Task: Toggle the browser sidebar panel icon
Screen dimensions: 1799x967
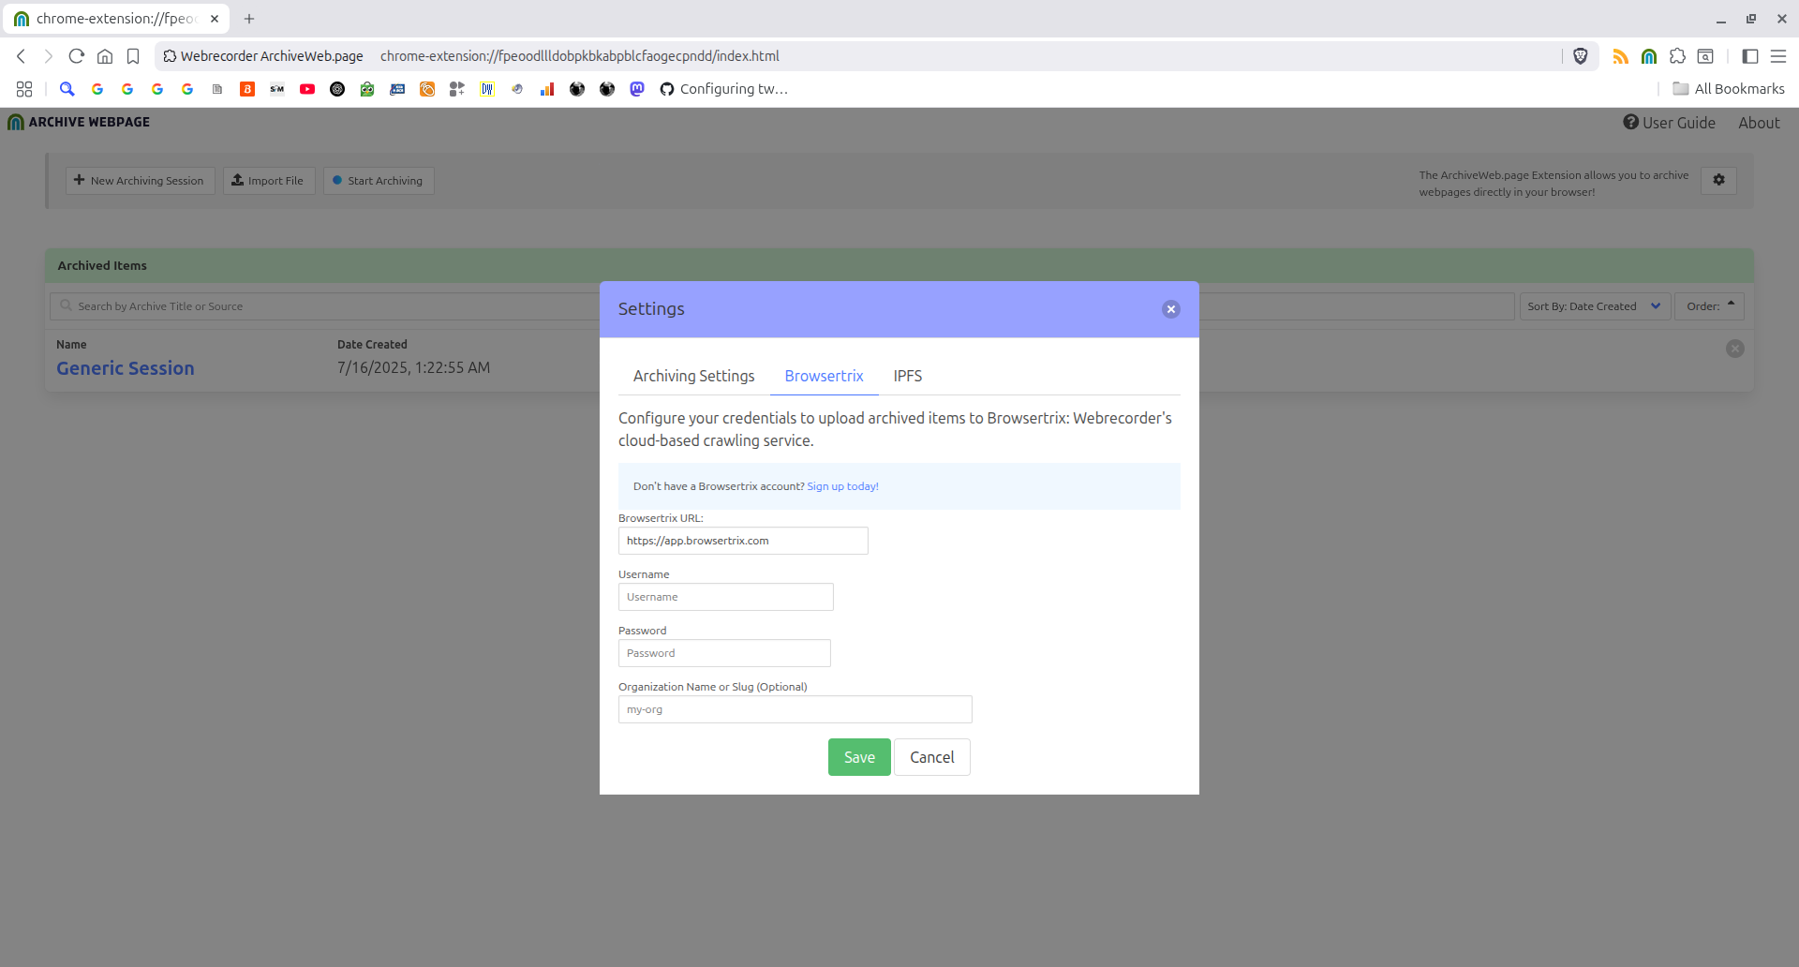Action: [1749, 56]
